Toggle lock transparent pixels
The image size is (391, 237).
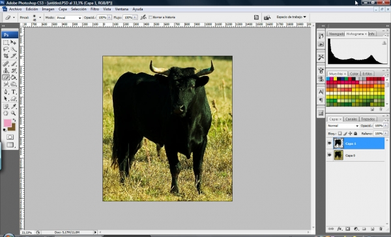(x=340, y=133)
